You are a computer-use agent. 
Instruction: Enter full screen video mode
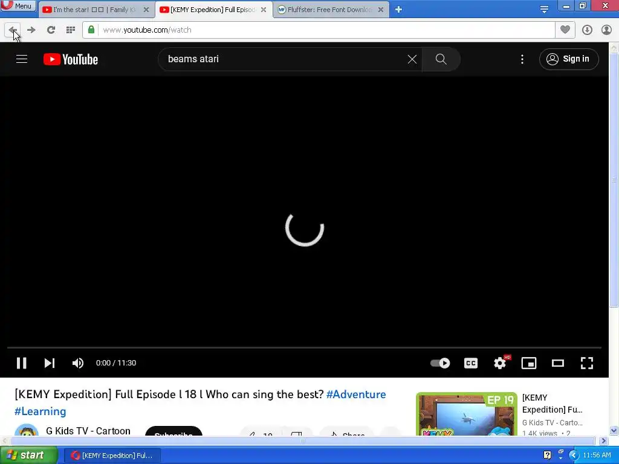[586, 363]
